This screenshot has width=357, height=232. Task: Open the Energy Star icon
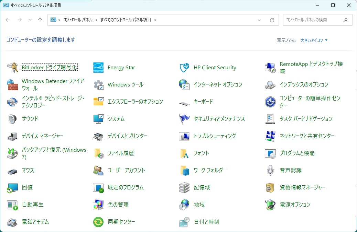[x=98, y=68]
